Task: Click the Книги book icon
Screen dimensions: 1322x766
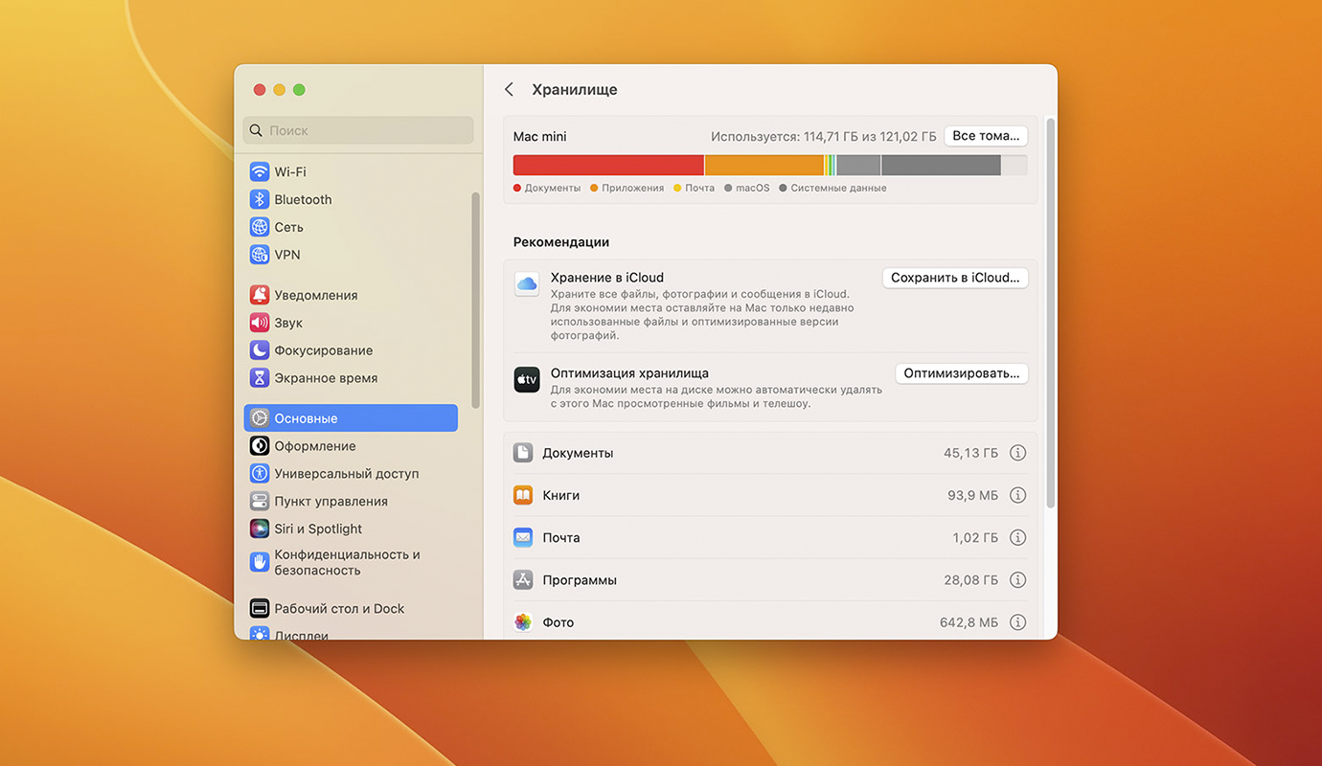Action: pos(523,495)
